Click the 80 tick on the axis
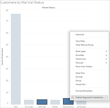This screenshot has width=110, height=108. 7,10
